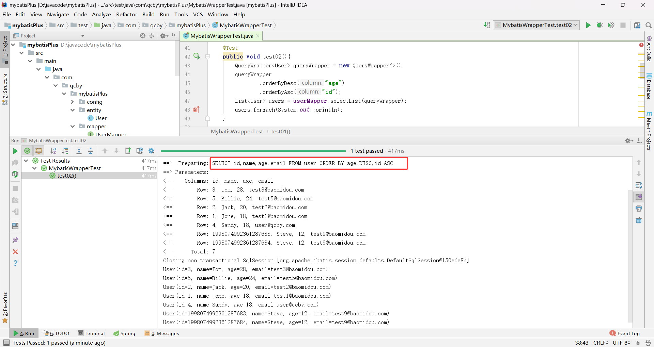Toggle Show Passed tests filter
Image resolution: width=654 pixels, height=347 pixels.
[27, 151]
